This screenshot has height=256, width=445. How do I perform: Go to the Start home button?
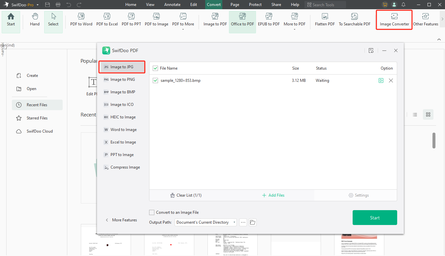point(11,22)
